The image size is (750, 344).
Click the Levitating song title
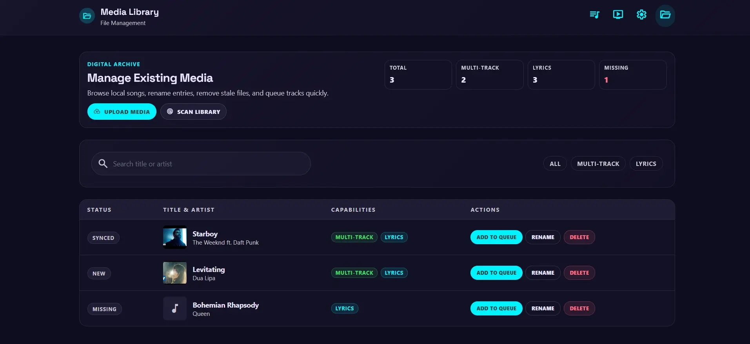coord(209,269)
